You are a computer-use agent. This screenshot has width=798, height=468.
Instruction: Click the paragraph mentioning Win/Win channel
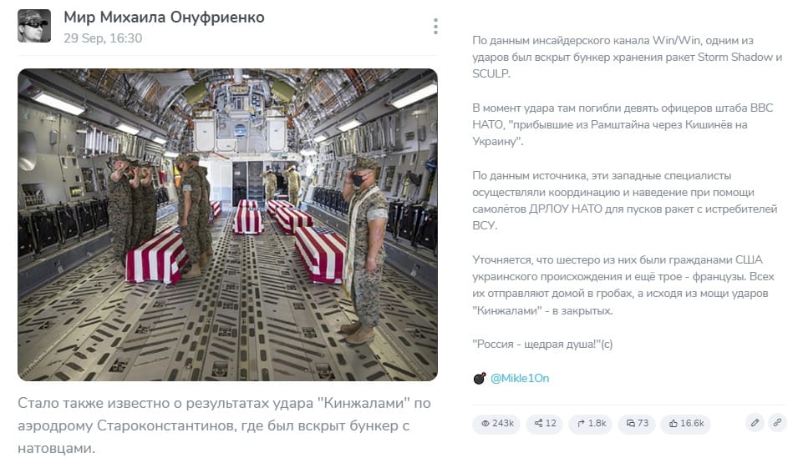click(x=627, y=57)
